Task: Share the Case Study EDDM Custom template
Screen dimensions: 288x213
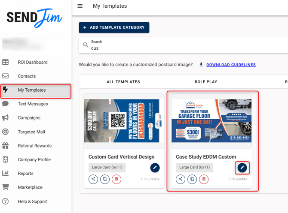Action: click(x=181, y=179)
